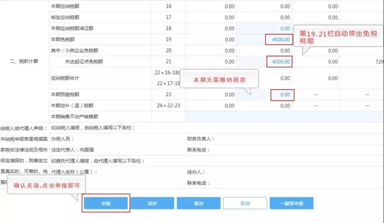Click the 保存 save button
Viewport: 384px width, 223px height.
click(x=152, y=203)
